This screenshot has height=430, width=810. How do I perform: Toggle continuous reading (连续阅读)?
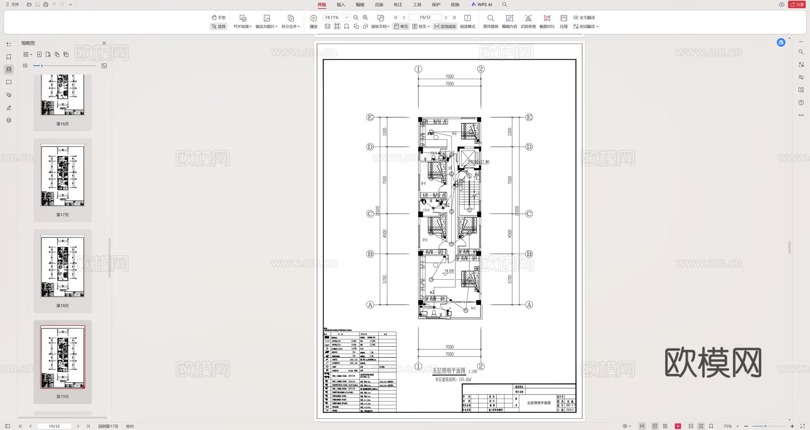point(445,27)
